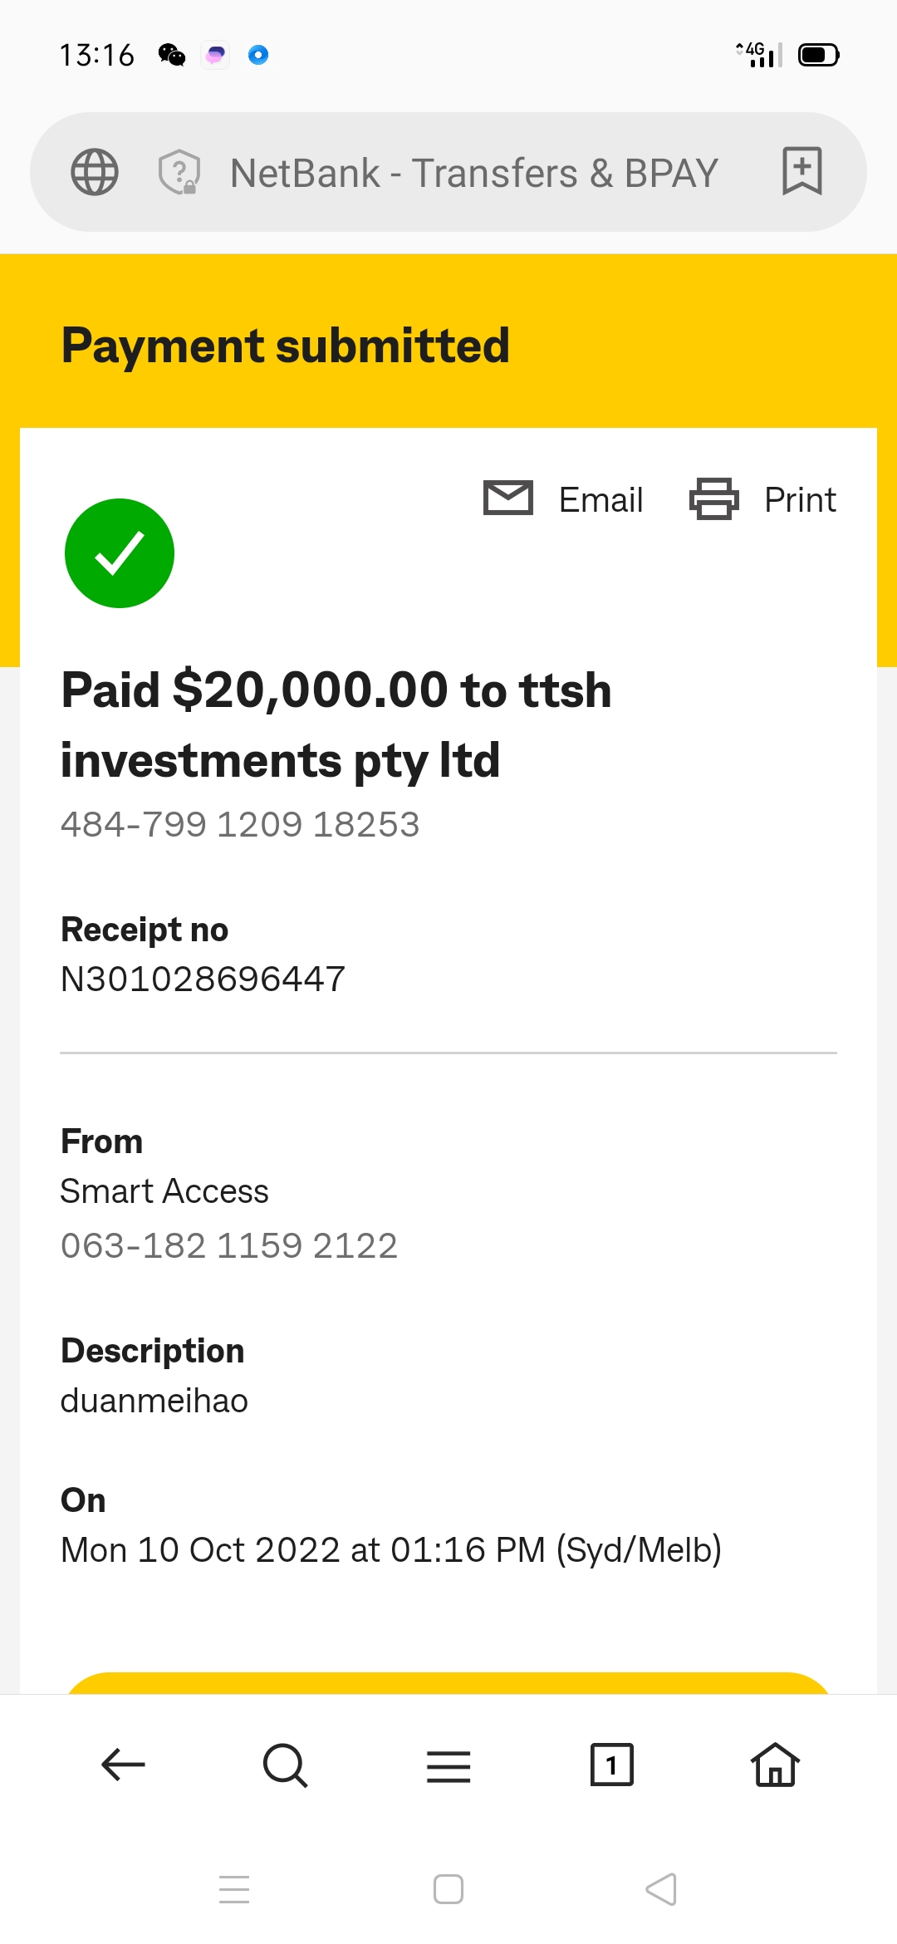The height and width of the screenshot is (1944, 897).
Task: Click the Print printer icon
Action: [714, 498]
